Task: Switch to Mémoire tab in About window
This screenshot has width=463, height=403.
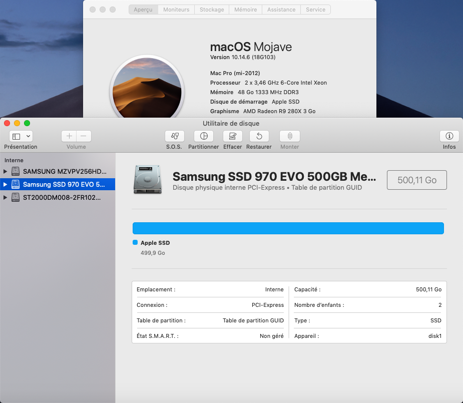Action: tap(245, 10)
